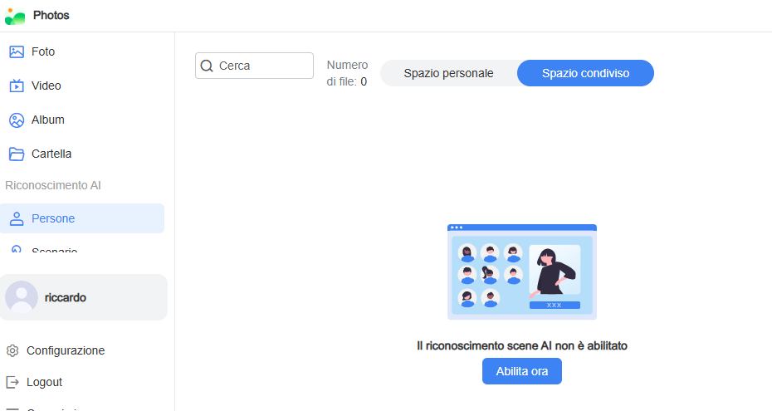Viewport: 772px width, 411px height.
Task: Click the Numero di file: 0 label
Action: [347, 73]
